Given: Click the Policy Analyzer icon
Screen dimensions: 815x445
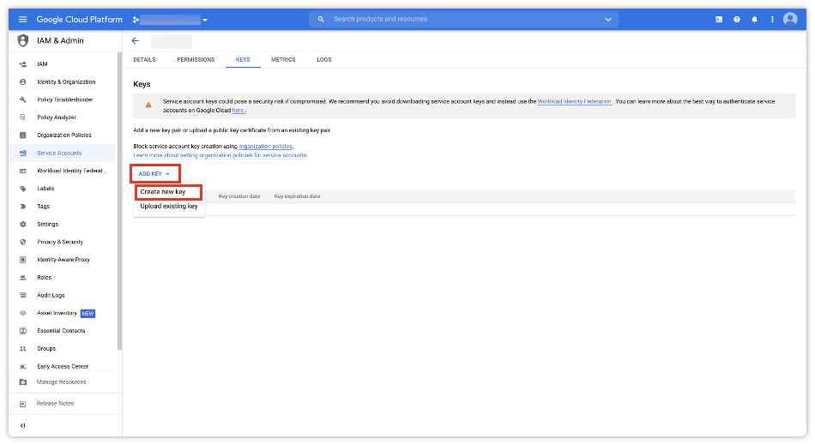Looking at the screenshot, I should click(x=23, y=117).
